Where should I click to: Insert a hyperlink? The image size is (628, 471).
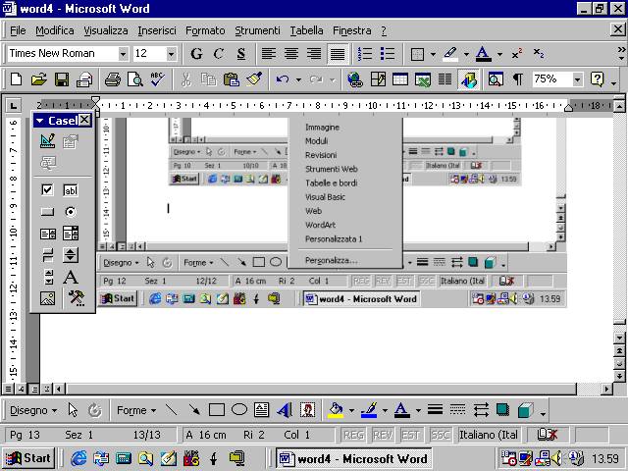(355, 79)
